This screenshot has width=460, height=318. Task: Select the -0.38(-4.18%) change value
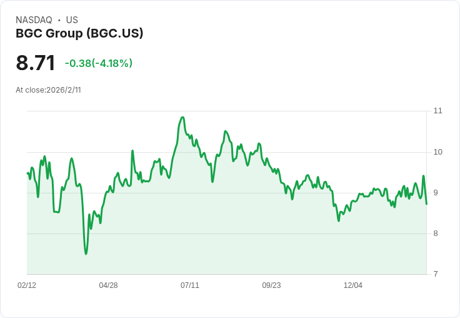point(99,63)
